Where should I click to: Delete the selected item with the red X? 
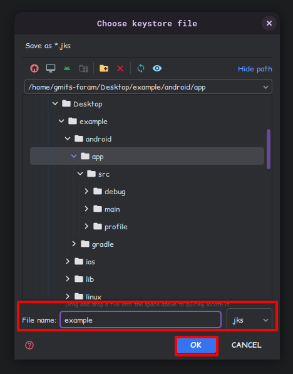tap(120, 68)
